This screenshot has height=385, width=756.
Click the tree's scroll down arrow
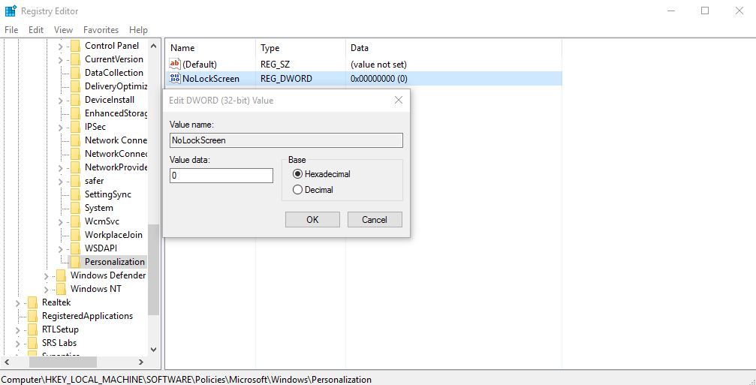[153, 349]
